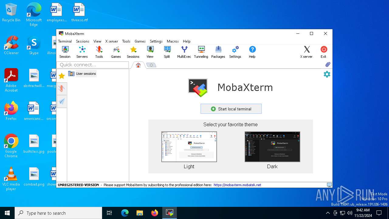Select Adobe Acrobat desktop icon
This screenshot has height=219, width=389.
[x=11, y=80]
